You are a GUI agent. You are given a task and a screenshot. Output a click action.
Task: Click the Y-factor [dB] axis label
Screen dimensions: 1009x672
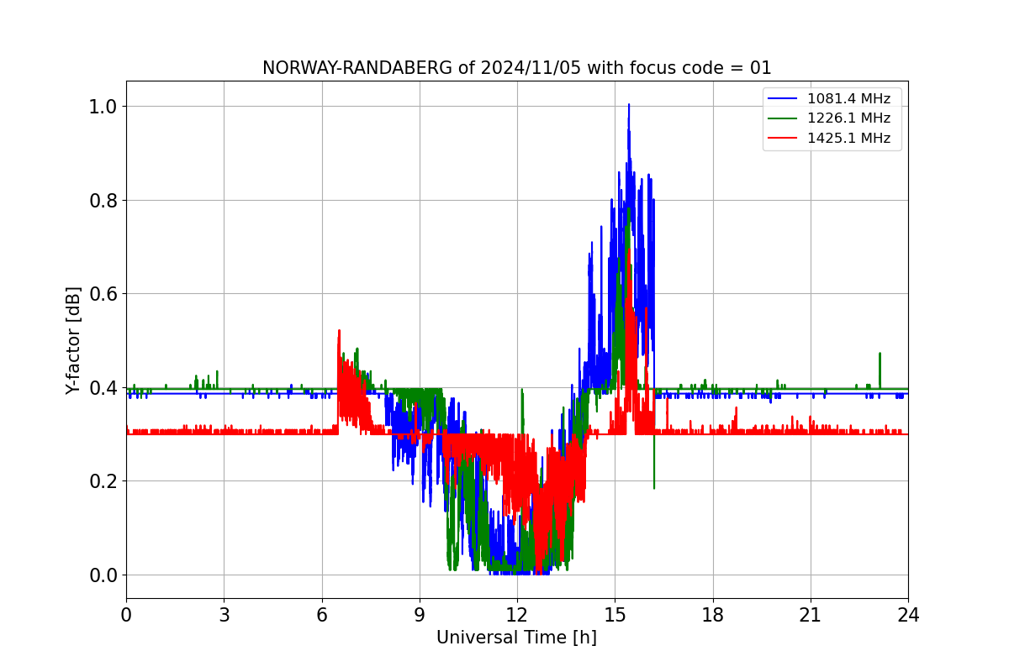74,340
